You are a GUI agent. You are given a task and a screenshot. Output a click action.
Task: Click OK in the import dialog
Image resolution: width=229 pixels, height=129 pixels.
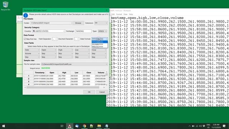[89, 92]
